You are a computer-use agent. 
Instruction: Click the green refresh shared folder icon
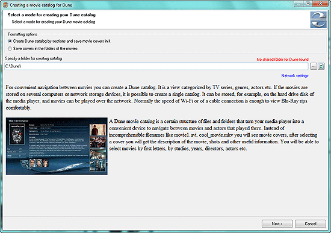coord(321,66)
